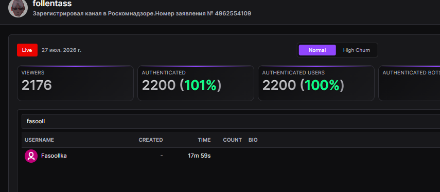Open the follentass channel name

coord(52,4)
